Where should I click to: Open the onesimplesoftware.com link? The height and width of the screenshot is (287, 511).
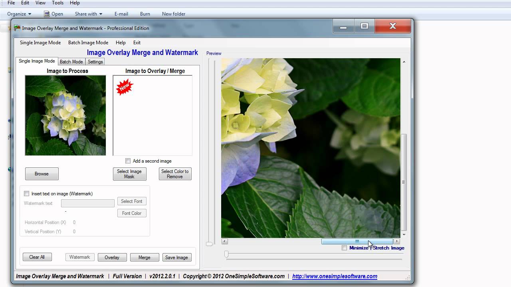tap(335, 276)
